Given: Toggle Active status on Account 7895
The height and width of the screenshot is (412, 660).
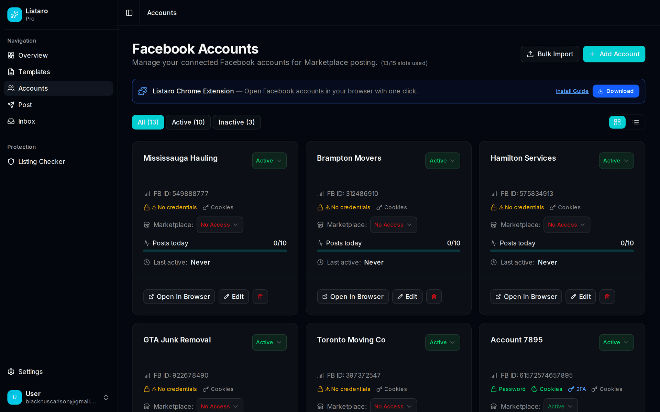Looking at the screenshot, I should tap(616, 342).
